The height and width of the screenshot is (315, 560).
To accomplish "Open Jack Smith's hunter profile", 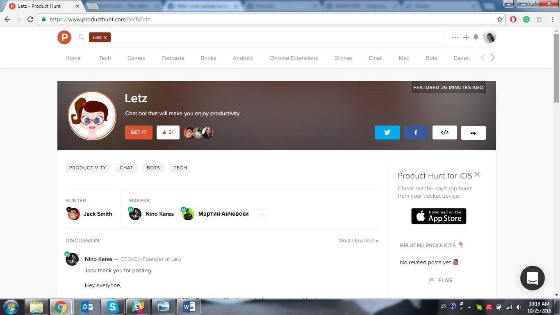I will pyautogui.click(x=98, y=214).
